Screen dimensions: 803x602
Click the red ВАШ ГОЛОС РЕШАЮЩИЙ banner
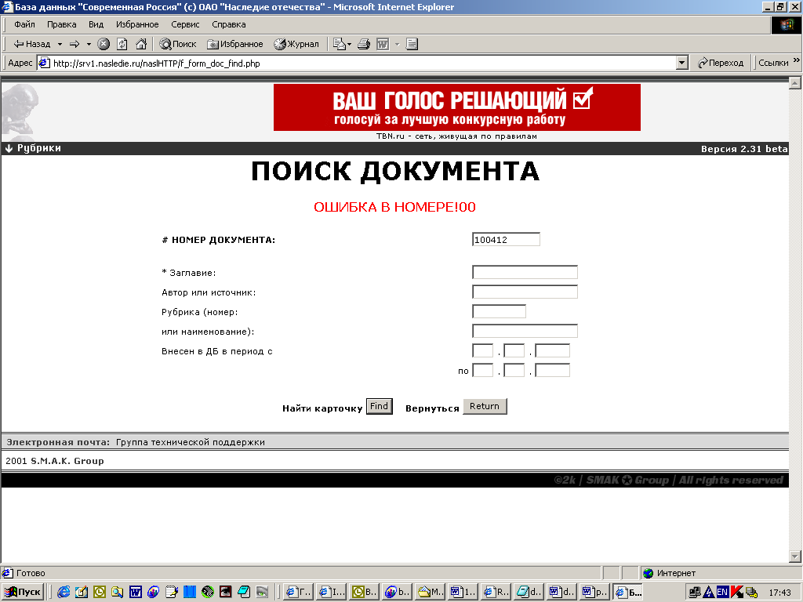pos(457,107)
